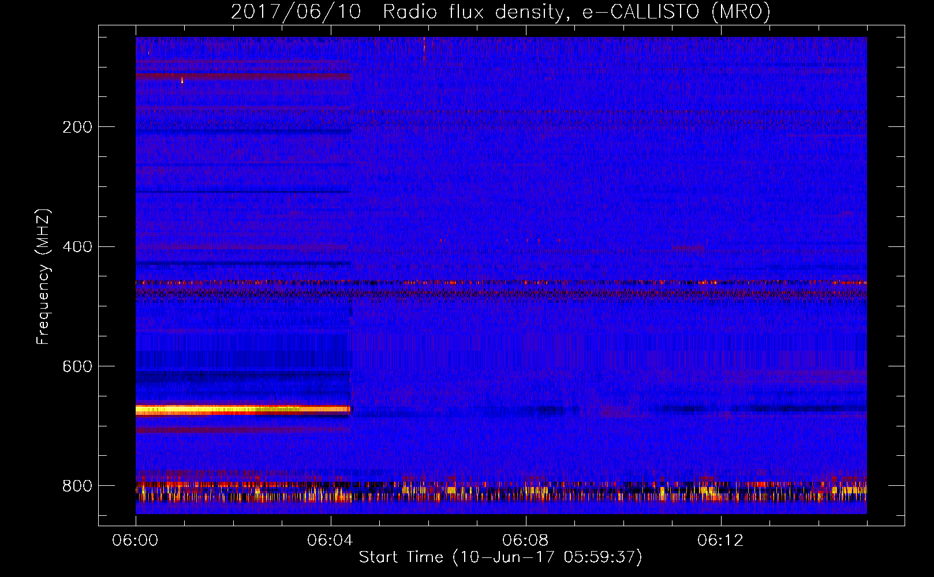Select the 200 frequency tick label
Image resolution: width=934 pixels, height=577 pixels.
coord(77,127)
